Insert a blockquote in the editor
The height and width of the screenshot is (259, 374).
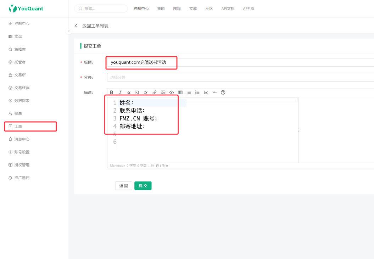(129, 92)
